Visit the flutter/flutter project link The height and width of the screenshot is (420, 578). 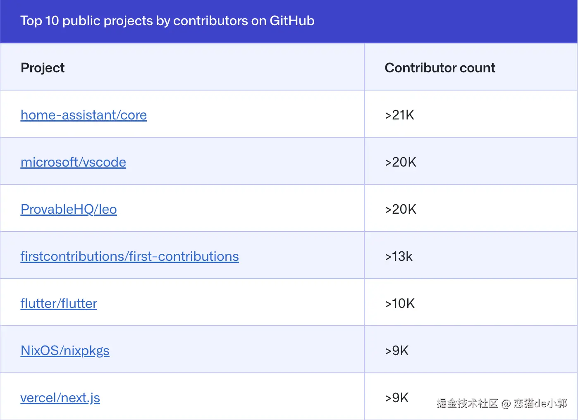(59, 303)
